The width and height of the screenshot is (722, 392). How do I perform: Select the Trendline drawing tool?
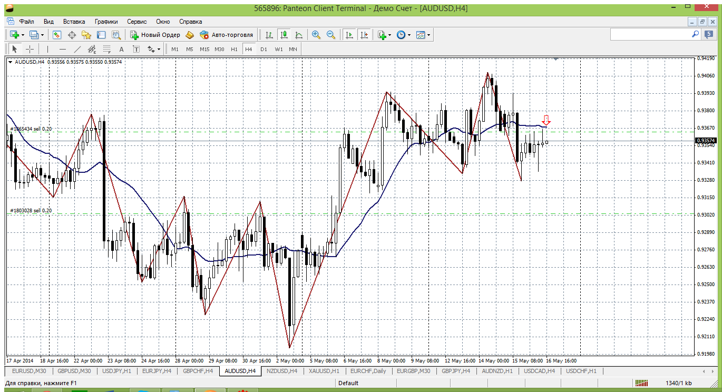tap(77, 49)
